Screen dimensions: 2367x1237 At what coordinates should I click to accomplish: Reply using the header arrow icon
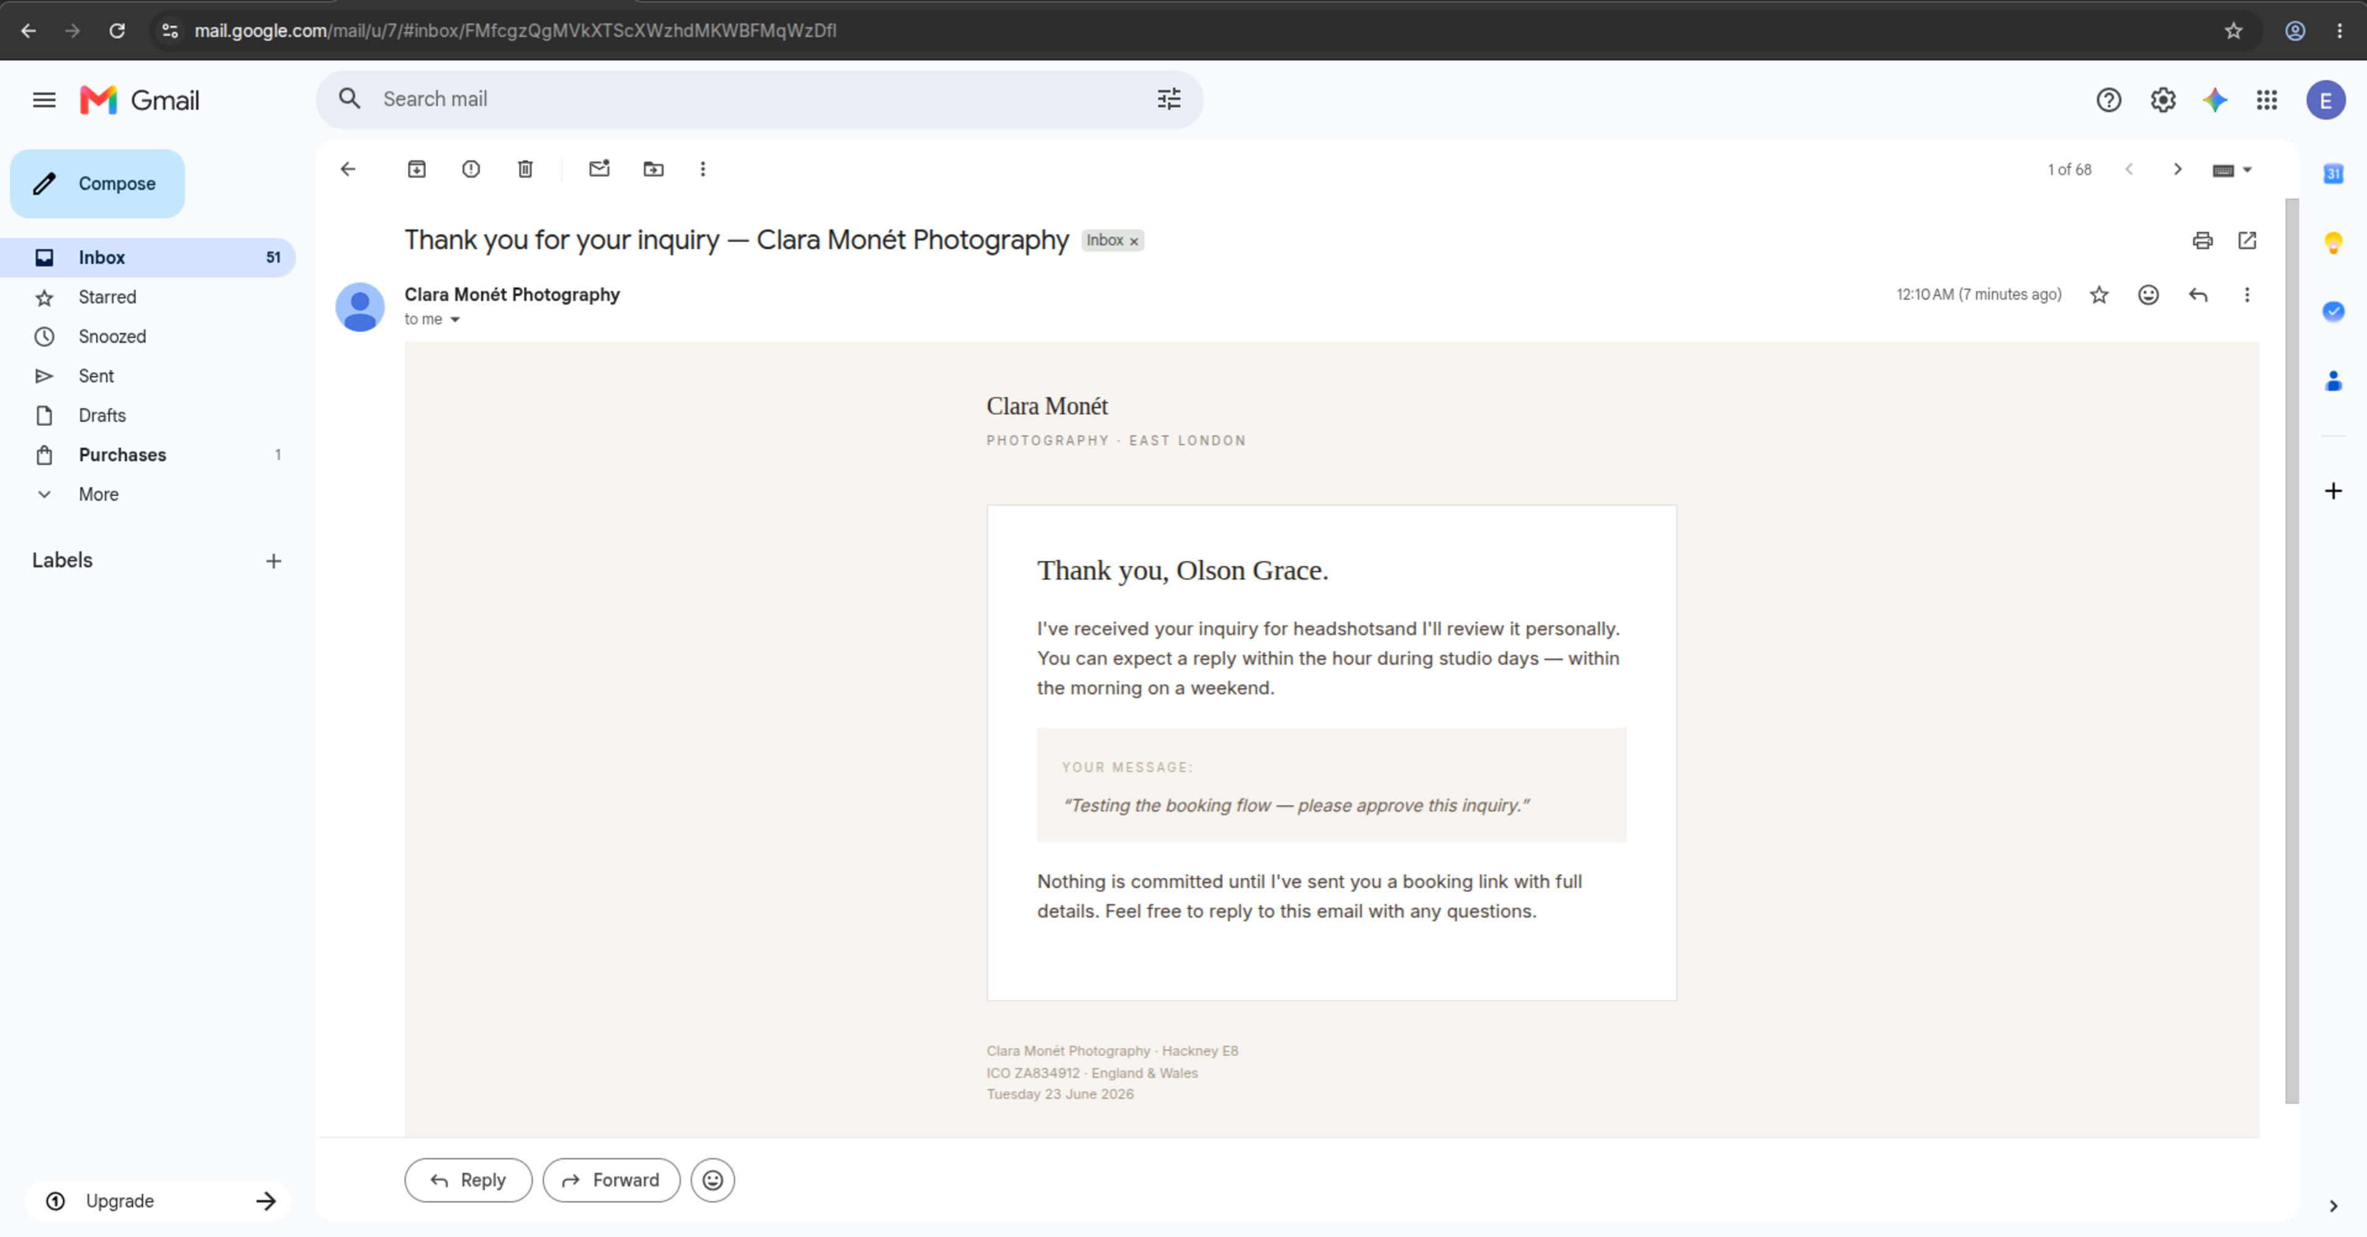click(x=2198, y=295)
